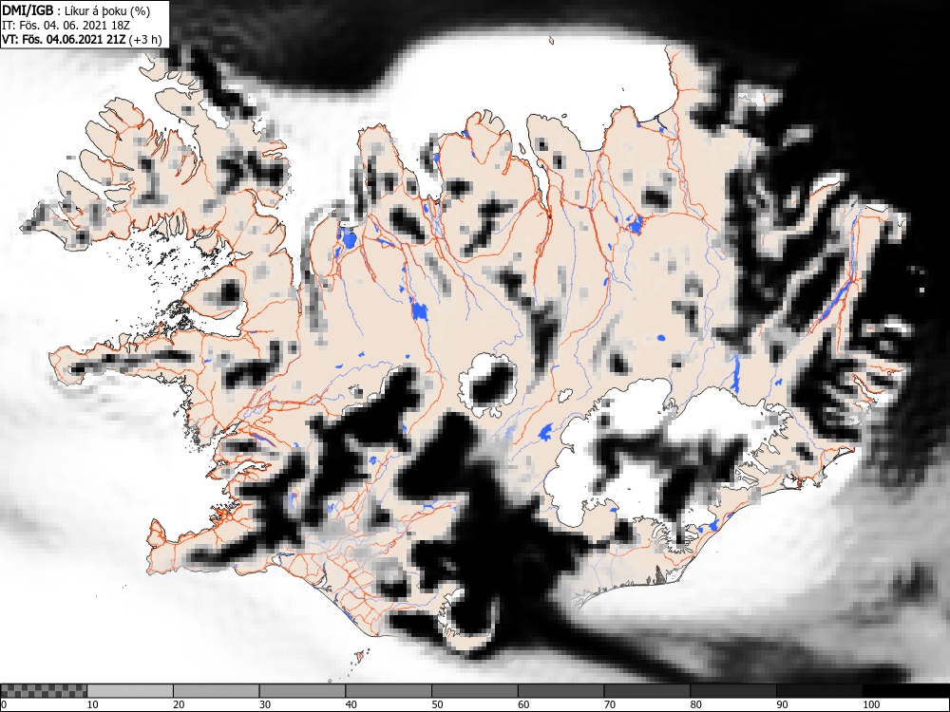
Task: Select the 30–40% gray legend swatch
Action: click(302, 691)
